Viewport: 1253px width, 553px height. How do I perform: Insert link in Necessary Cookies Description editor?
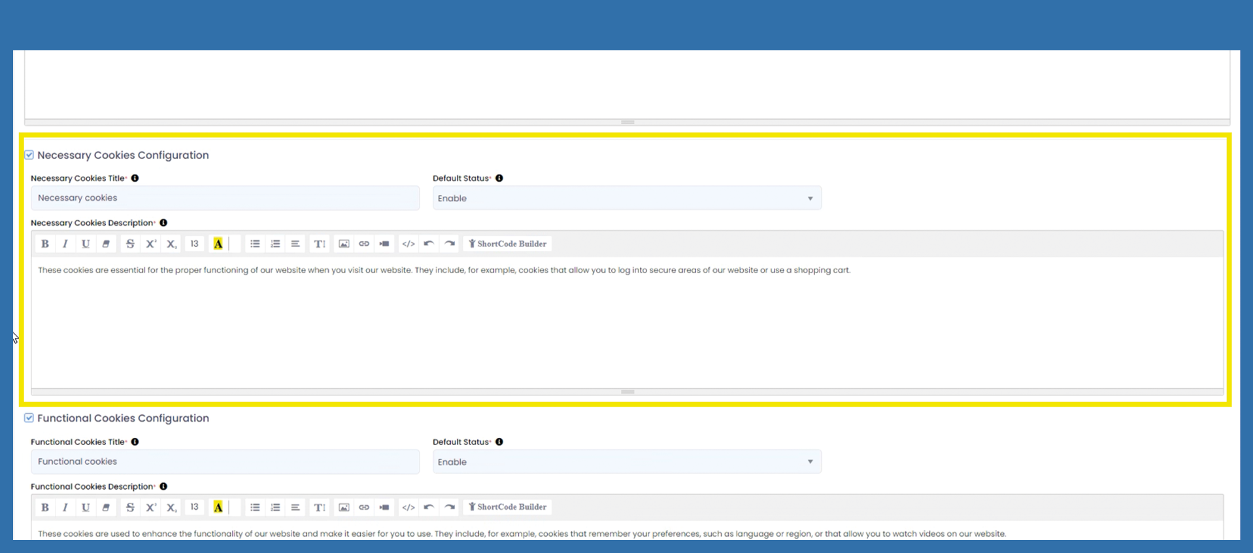click(364, 244)
